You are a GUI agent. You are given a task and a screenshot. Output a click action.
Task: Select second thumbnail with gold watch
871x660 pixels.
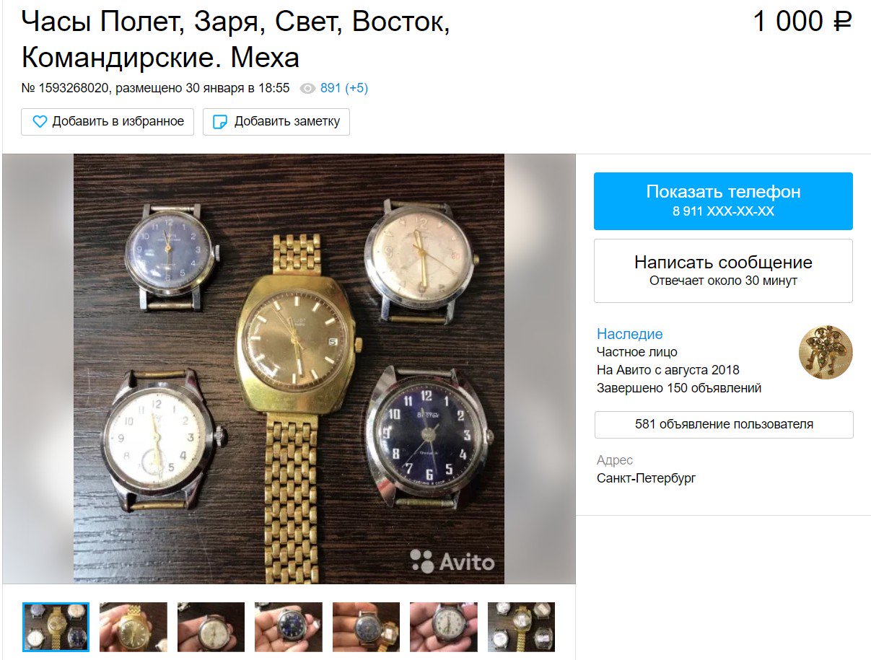point(134,627)
